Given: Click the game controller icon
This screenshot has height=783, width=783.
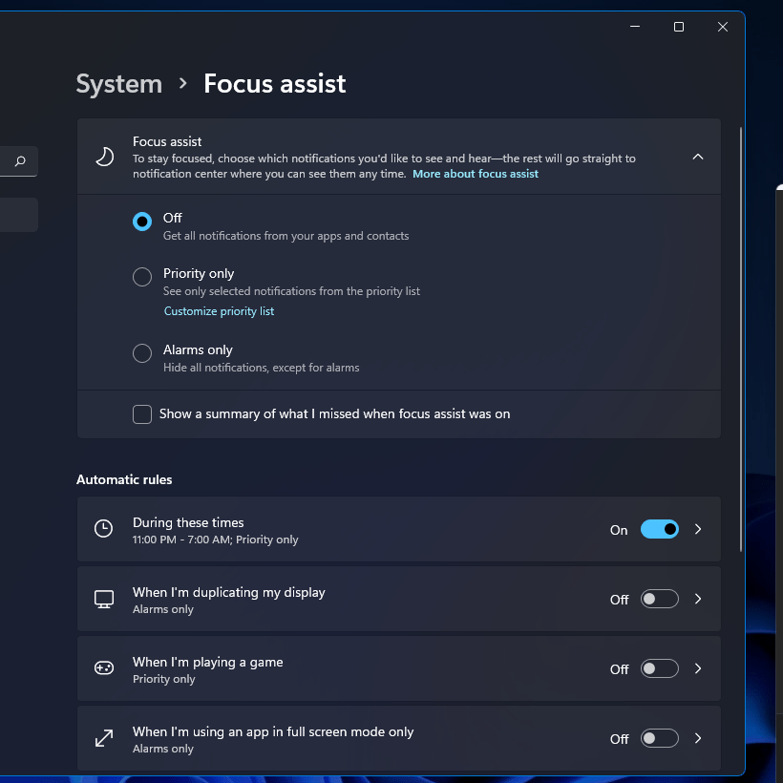Looking at the screenshot, I should tap(104, 668).
